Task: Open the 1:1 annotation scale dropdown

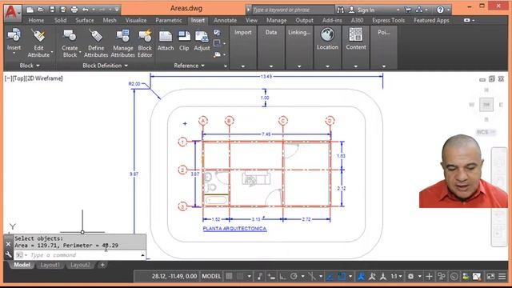Action: click(397, 277)
